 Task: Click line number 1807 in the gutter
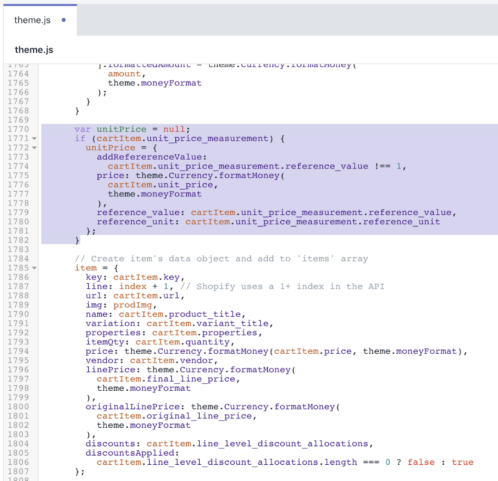(18, 471)
